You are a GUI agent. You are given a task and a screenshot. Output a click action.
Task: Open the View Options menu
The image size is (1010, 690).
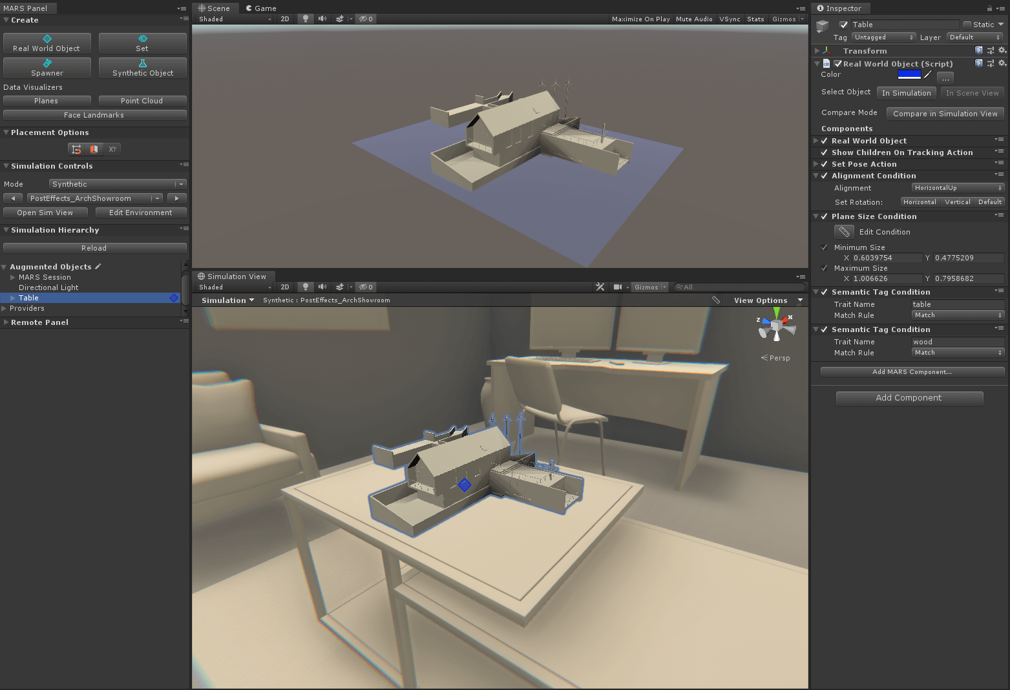768,300
